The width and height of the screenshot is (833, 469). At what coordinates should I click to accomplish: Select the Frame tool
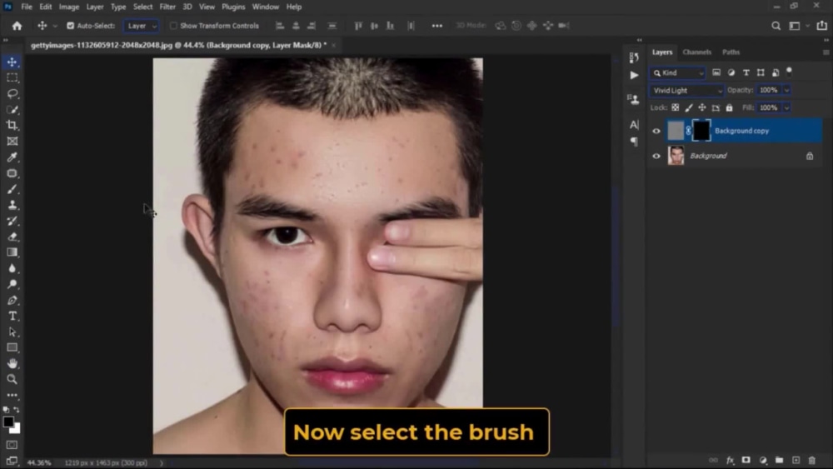point(12,142)
